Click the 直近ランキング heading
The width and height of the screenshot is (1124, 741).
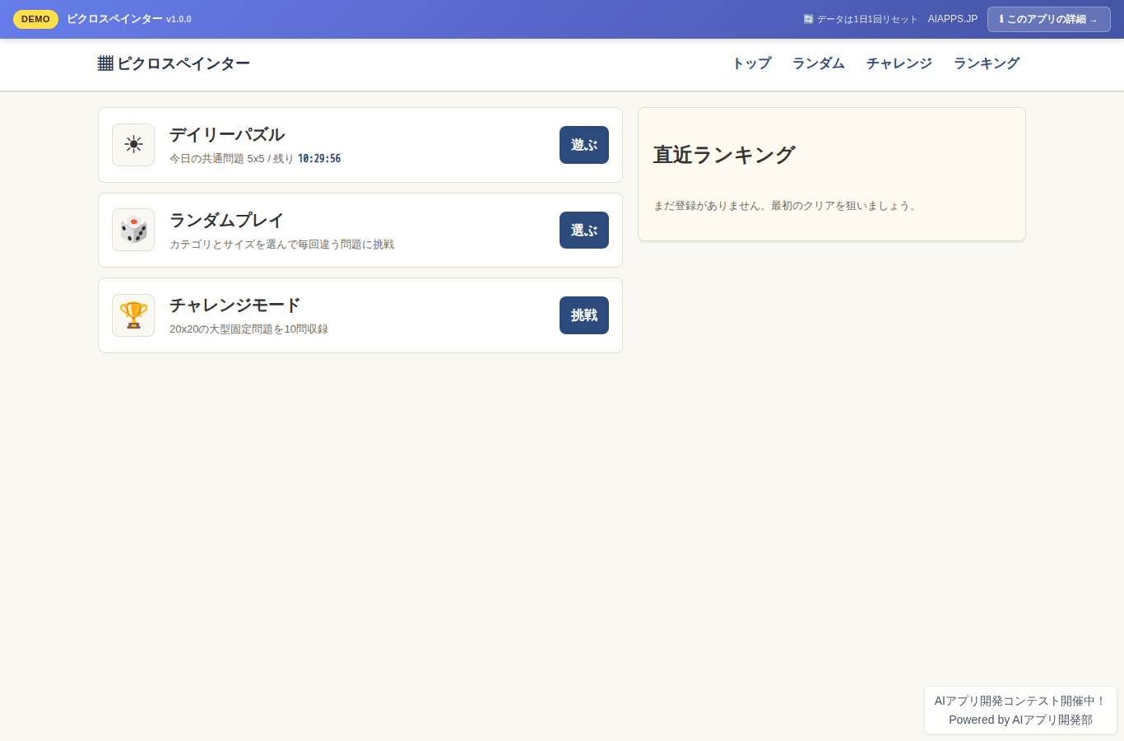(x=724, y=155)
